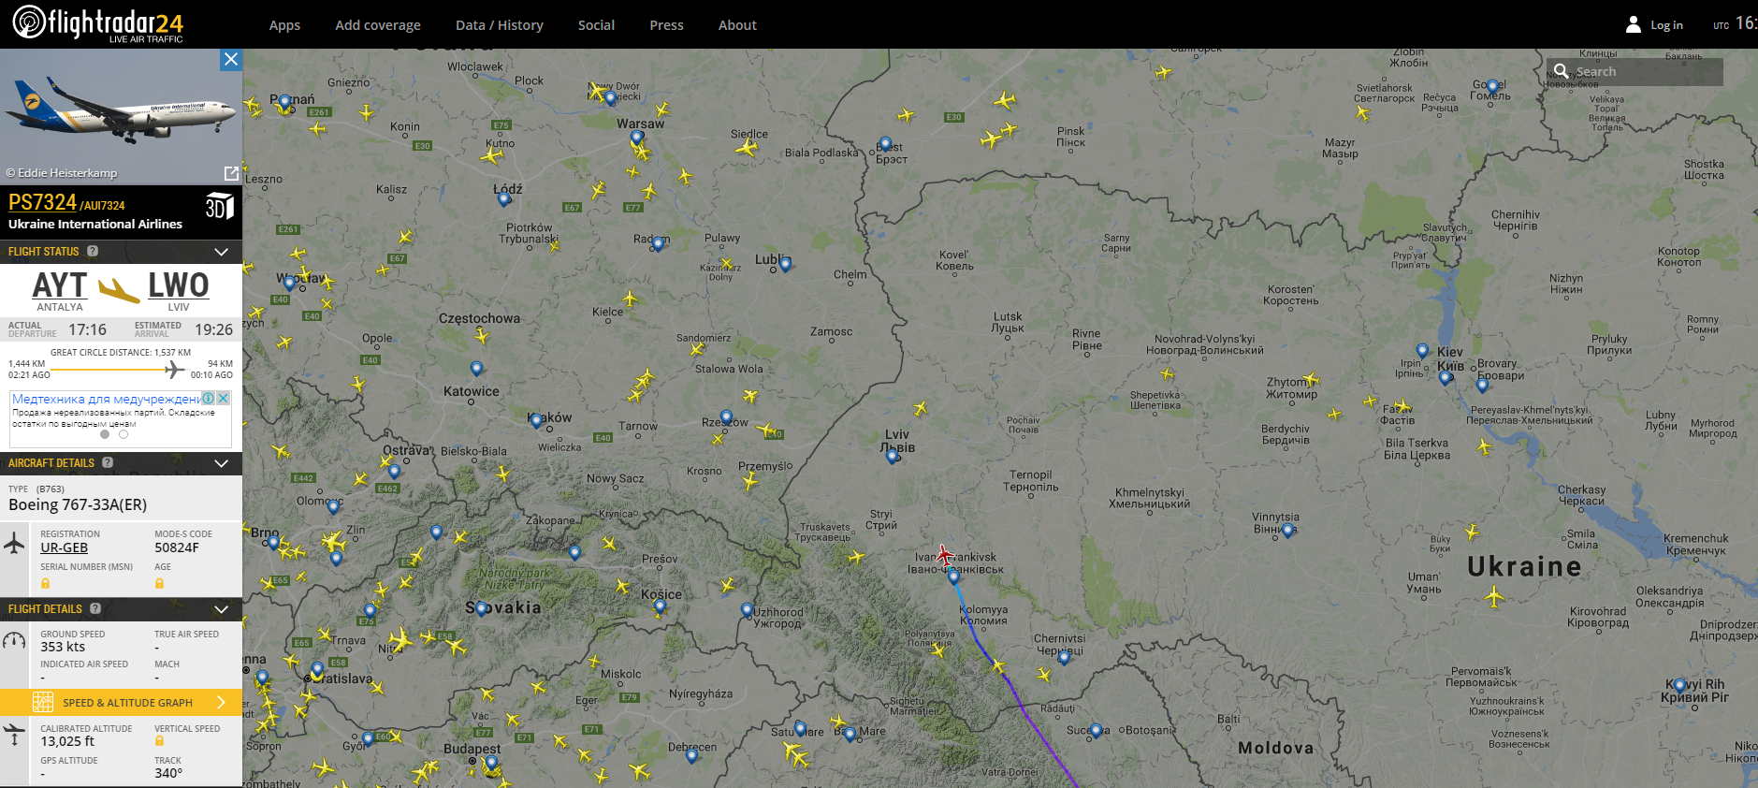This screenshot has width=1758, height=788.
Task: Select the red highlighted plane near Ivano-Frankivsk
Action: (944, 555)
